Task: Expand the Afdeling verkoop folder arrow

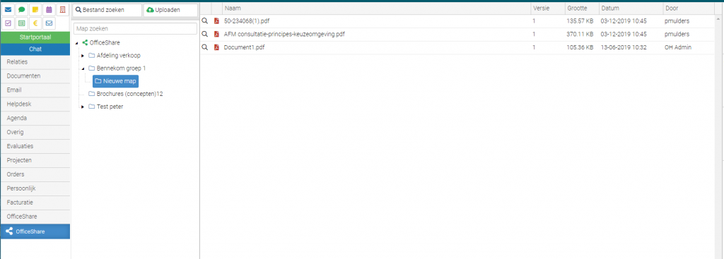Action: [x=83, y=56]
